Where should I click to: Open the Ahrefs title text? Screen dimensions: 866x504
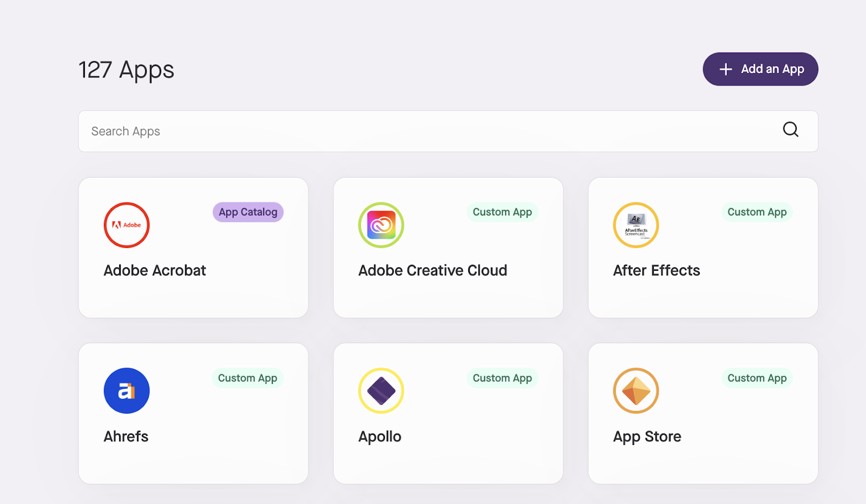126,436
